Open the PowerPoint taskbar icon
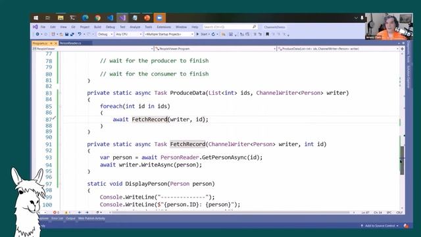Image resolution: width=421 pixels, height=237 pixels. pos(147,18)
